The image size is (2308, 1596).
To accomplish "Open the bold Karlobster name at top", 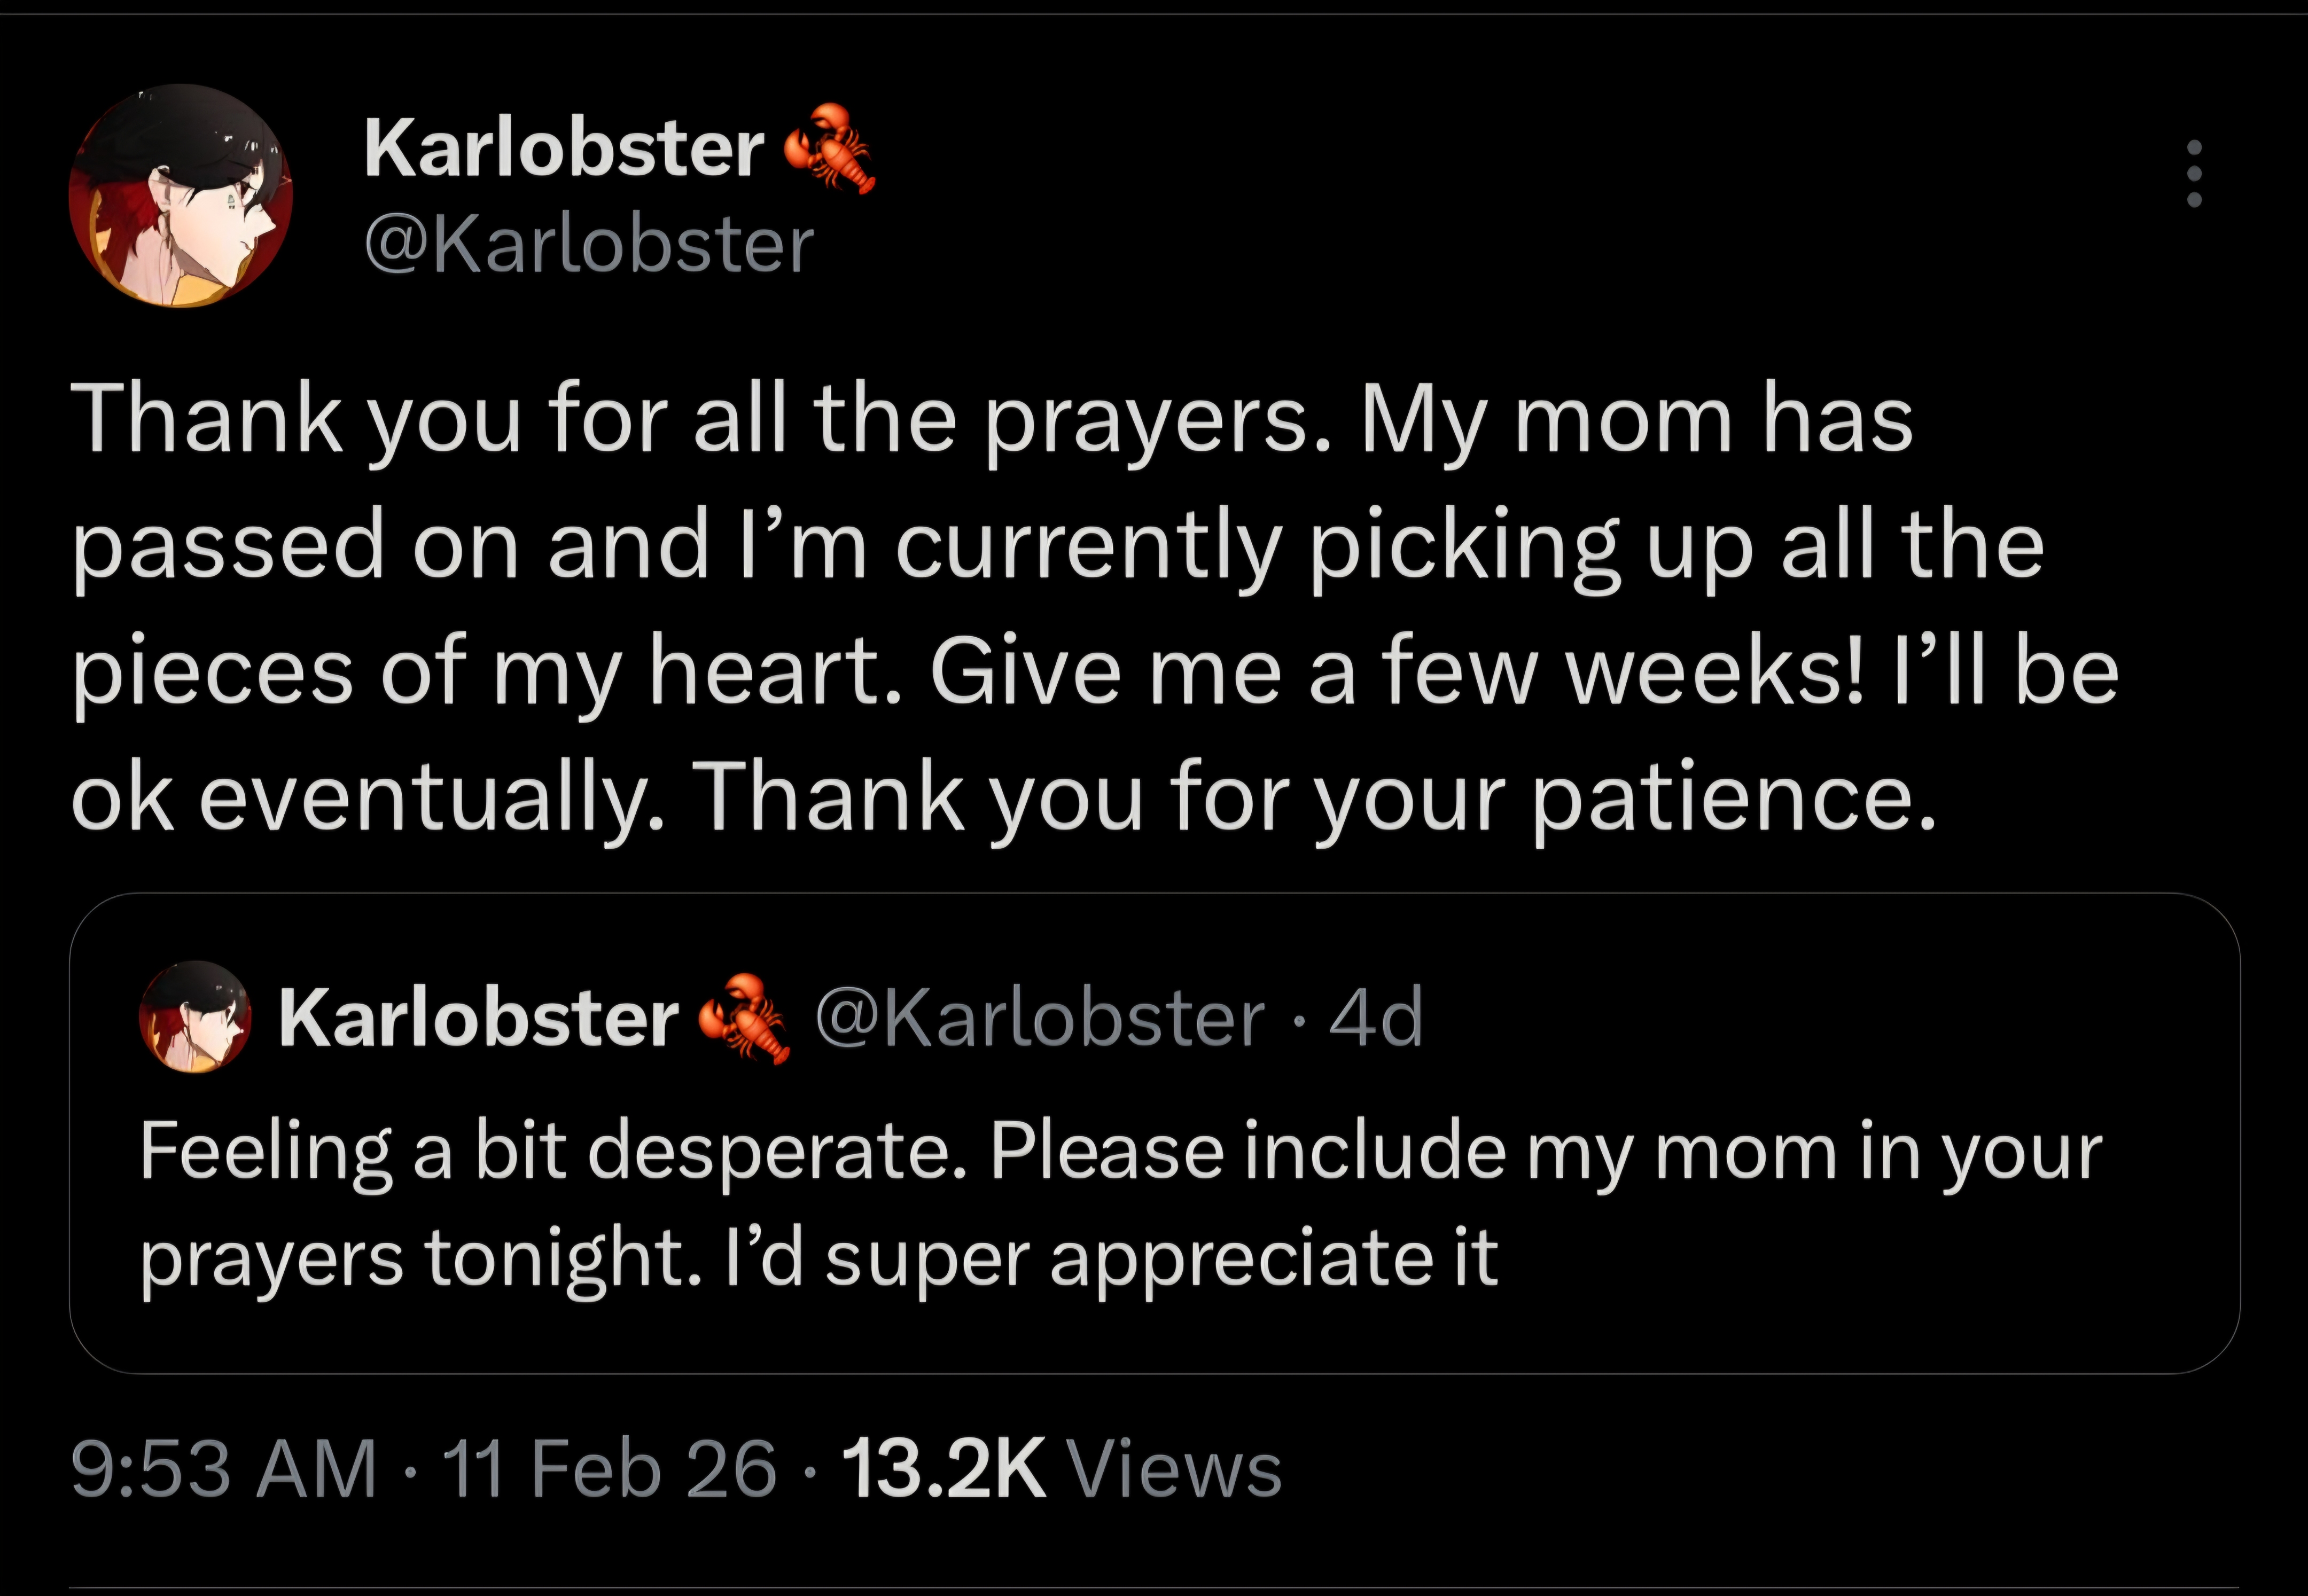I will 564,149.
